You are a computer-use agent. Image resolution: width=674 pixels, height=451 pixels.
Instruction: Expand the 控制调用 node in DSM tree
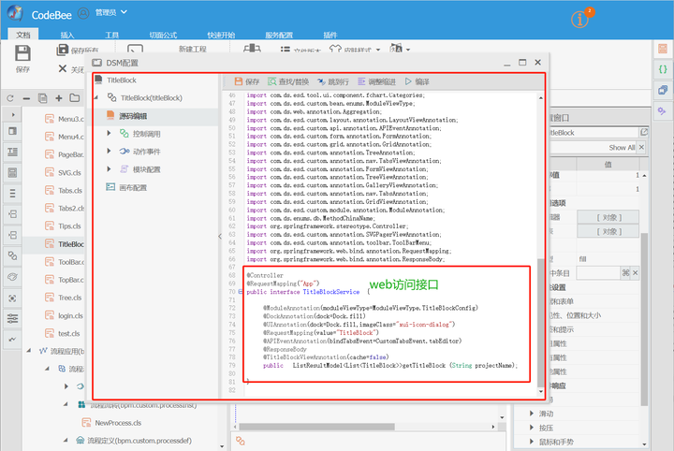pos(109,134)
